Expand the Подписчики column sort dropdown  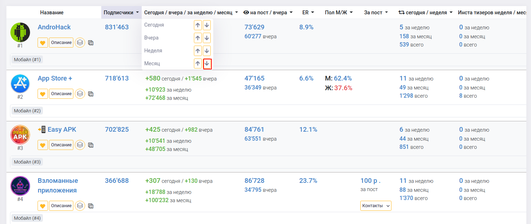click(121, 13)
